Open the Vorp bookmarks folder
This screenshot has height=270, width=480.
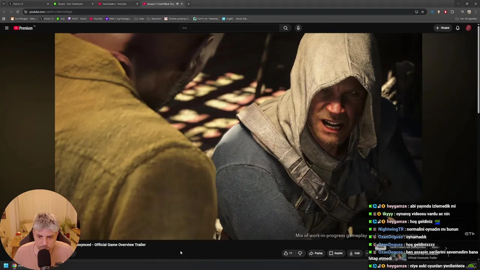pos(139,18)
